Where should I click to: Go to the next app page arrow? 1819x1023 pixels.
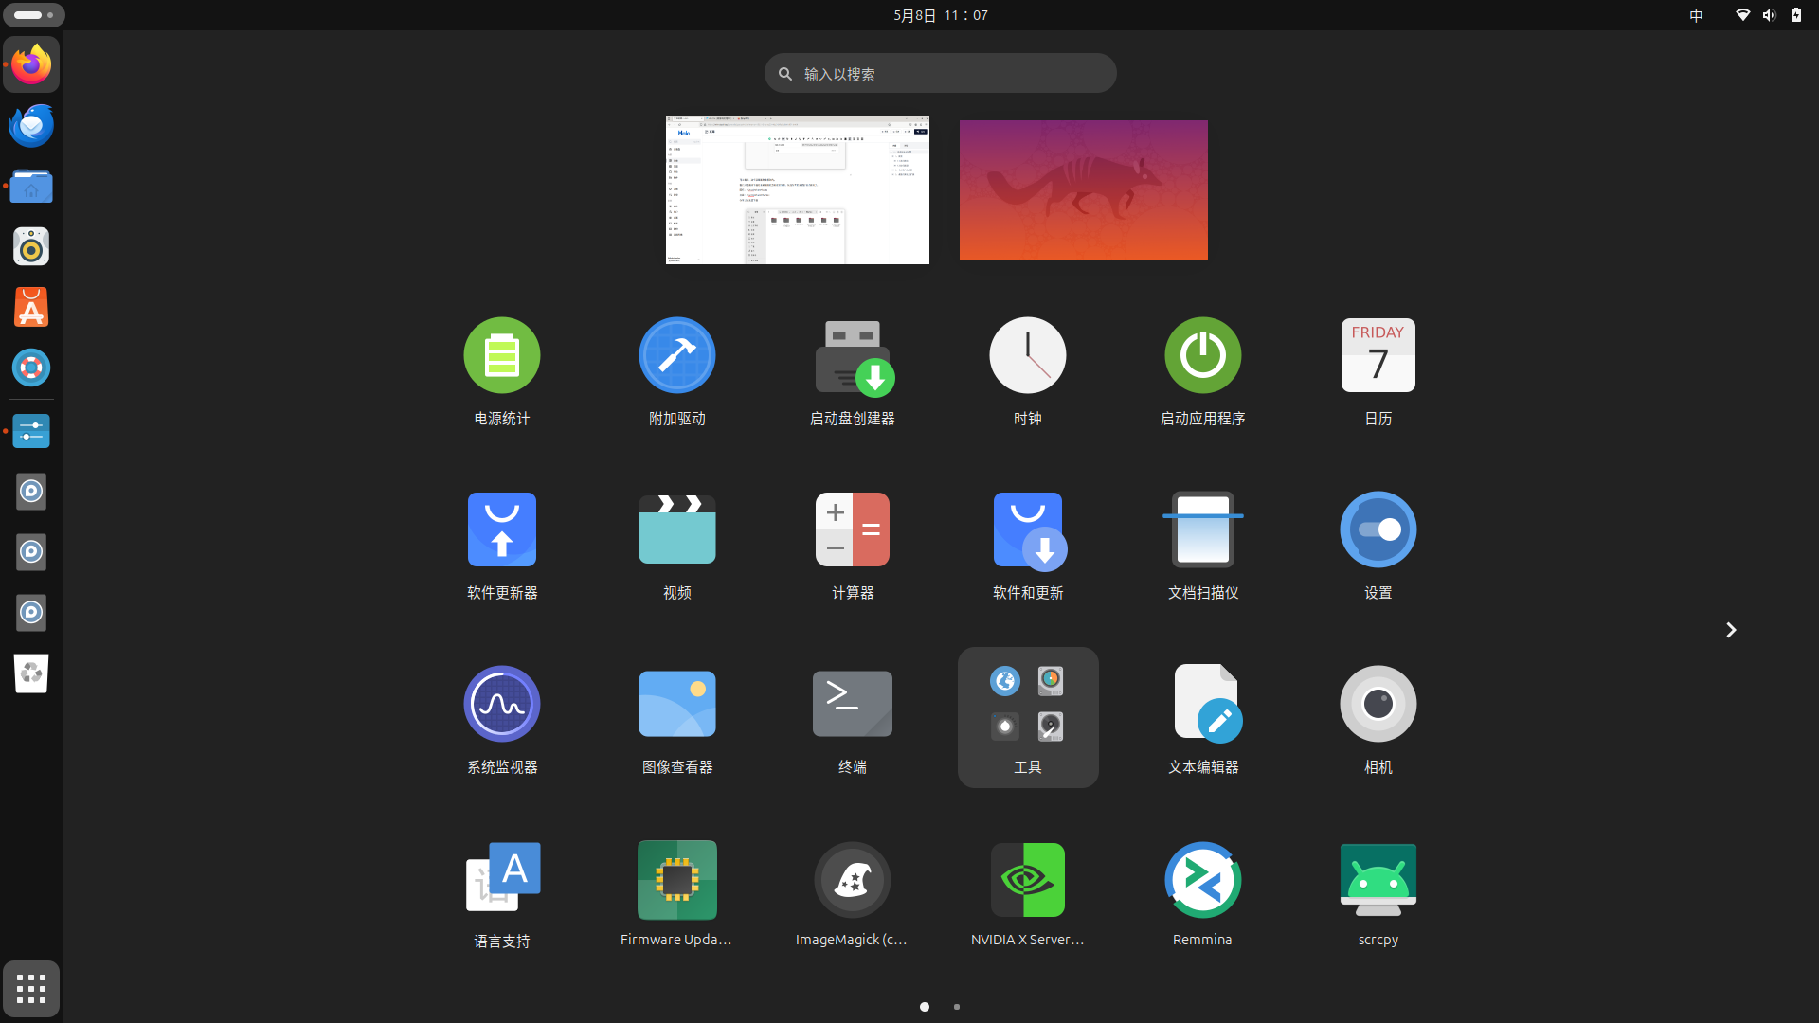click(1730, 630)
